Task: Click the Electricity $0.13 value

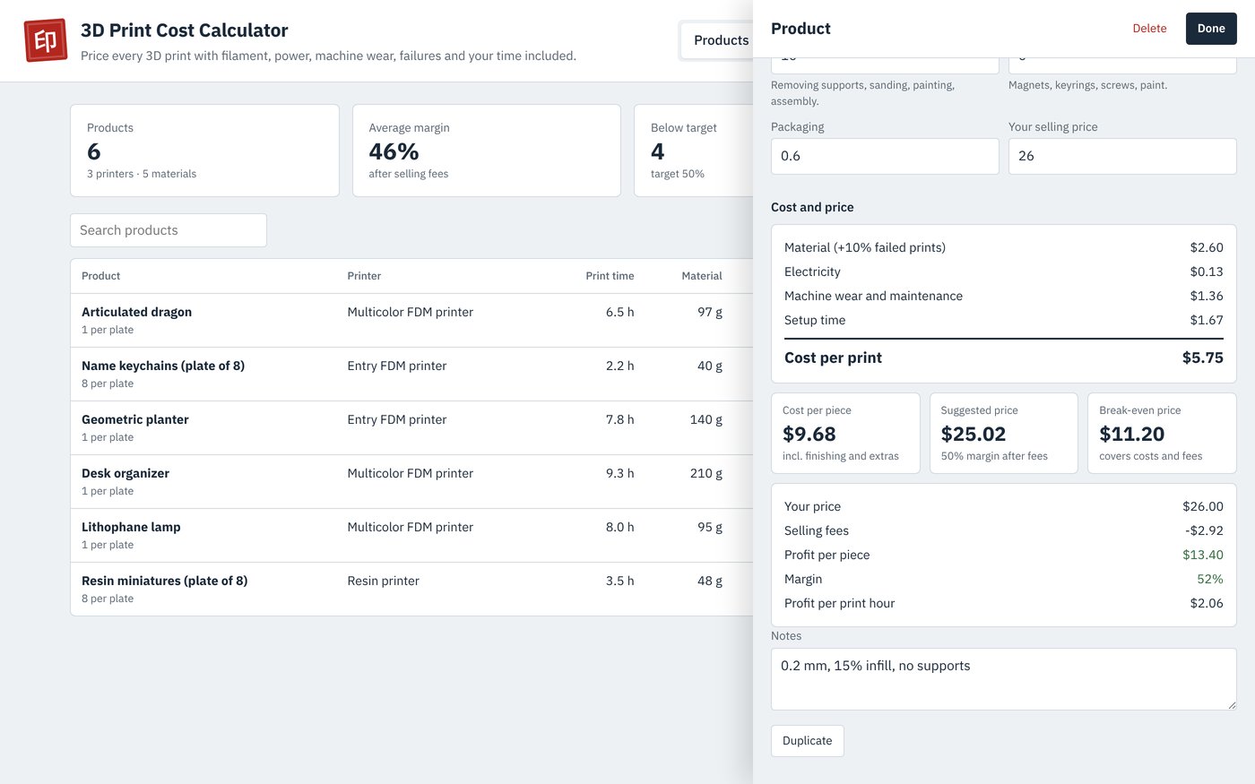Action: coord(1207,271)
